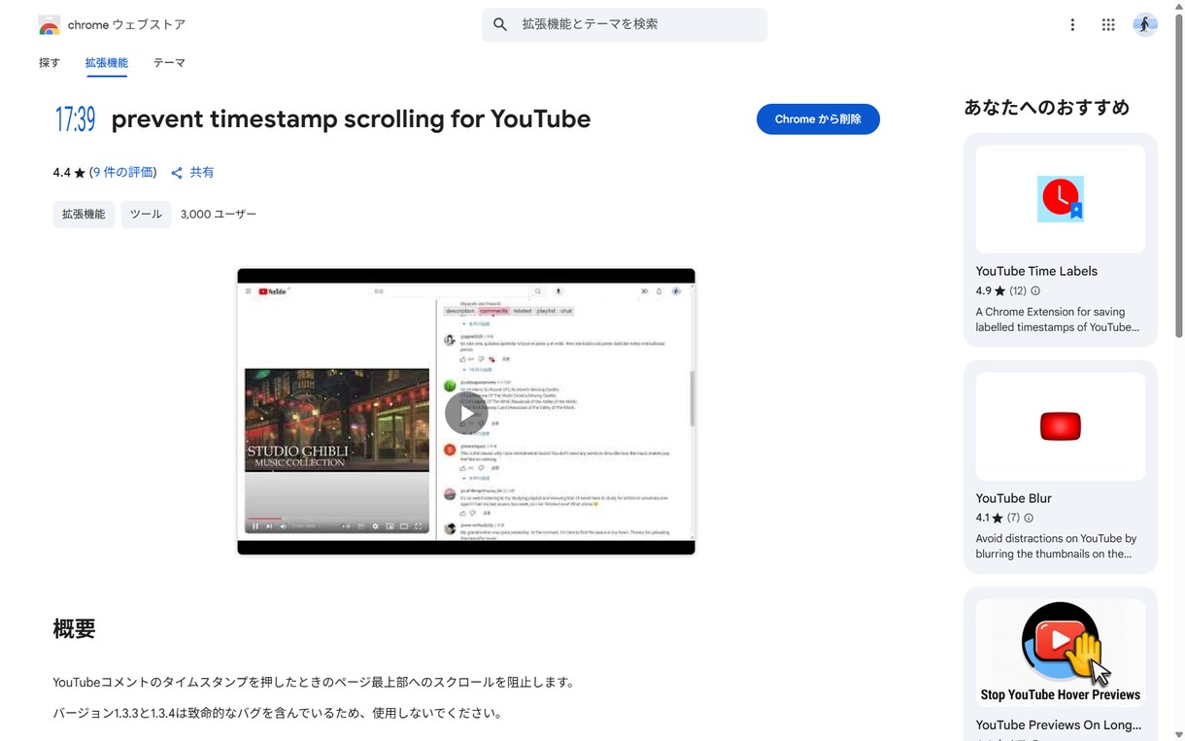Select the 拡張機能 tab

coord(106,63)
